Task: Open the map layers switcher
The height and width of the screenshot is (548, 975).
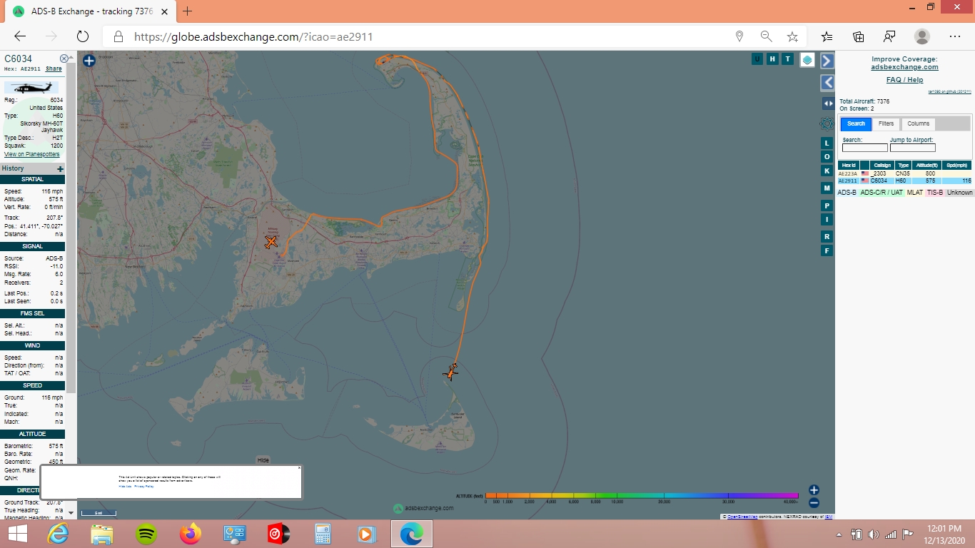Action: [x=807, y=60]
